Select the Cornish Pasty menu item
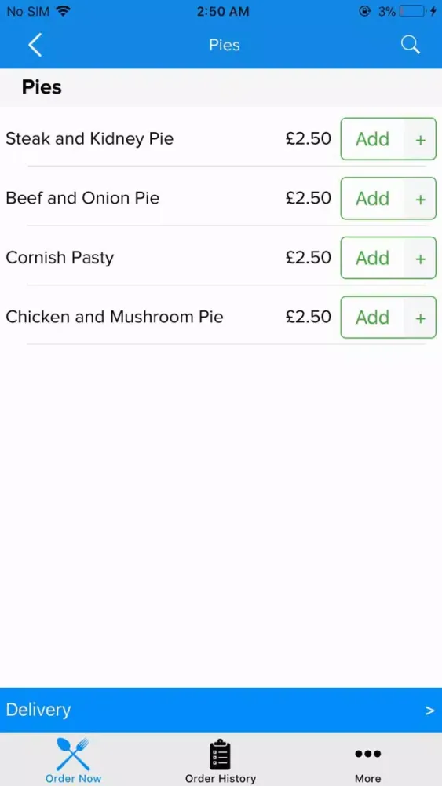Screen dimensions: 442x786 coord(60,258)
